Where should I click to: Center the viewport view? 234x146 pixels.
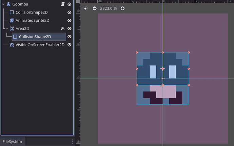point(86,8)
